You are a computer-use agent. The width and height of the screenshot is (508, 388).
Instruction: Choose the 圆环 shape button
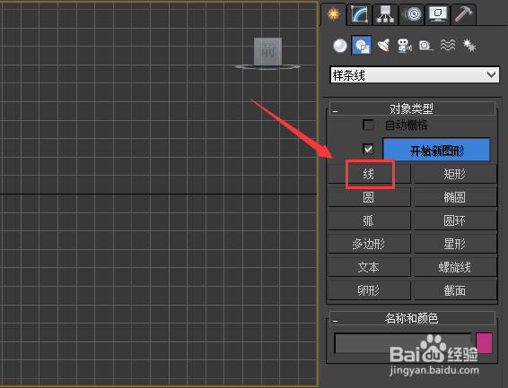(x=455, y=220)
